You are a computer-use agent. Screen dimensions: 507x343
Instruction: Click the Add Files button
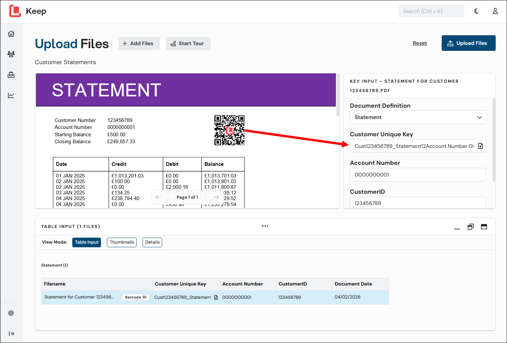[x=139, y=44]
